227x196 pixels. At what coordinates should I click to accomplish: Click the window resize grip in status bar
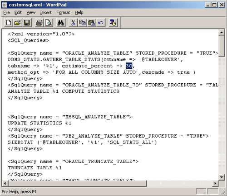[x=223, y=192]
